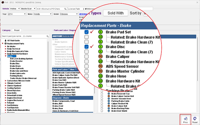Collapse the Brake category arrow
This screenshot has height=125, width=200.
pyautogui.click(x=5, y=56)
